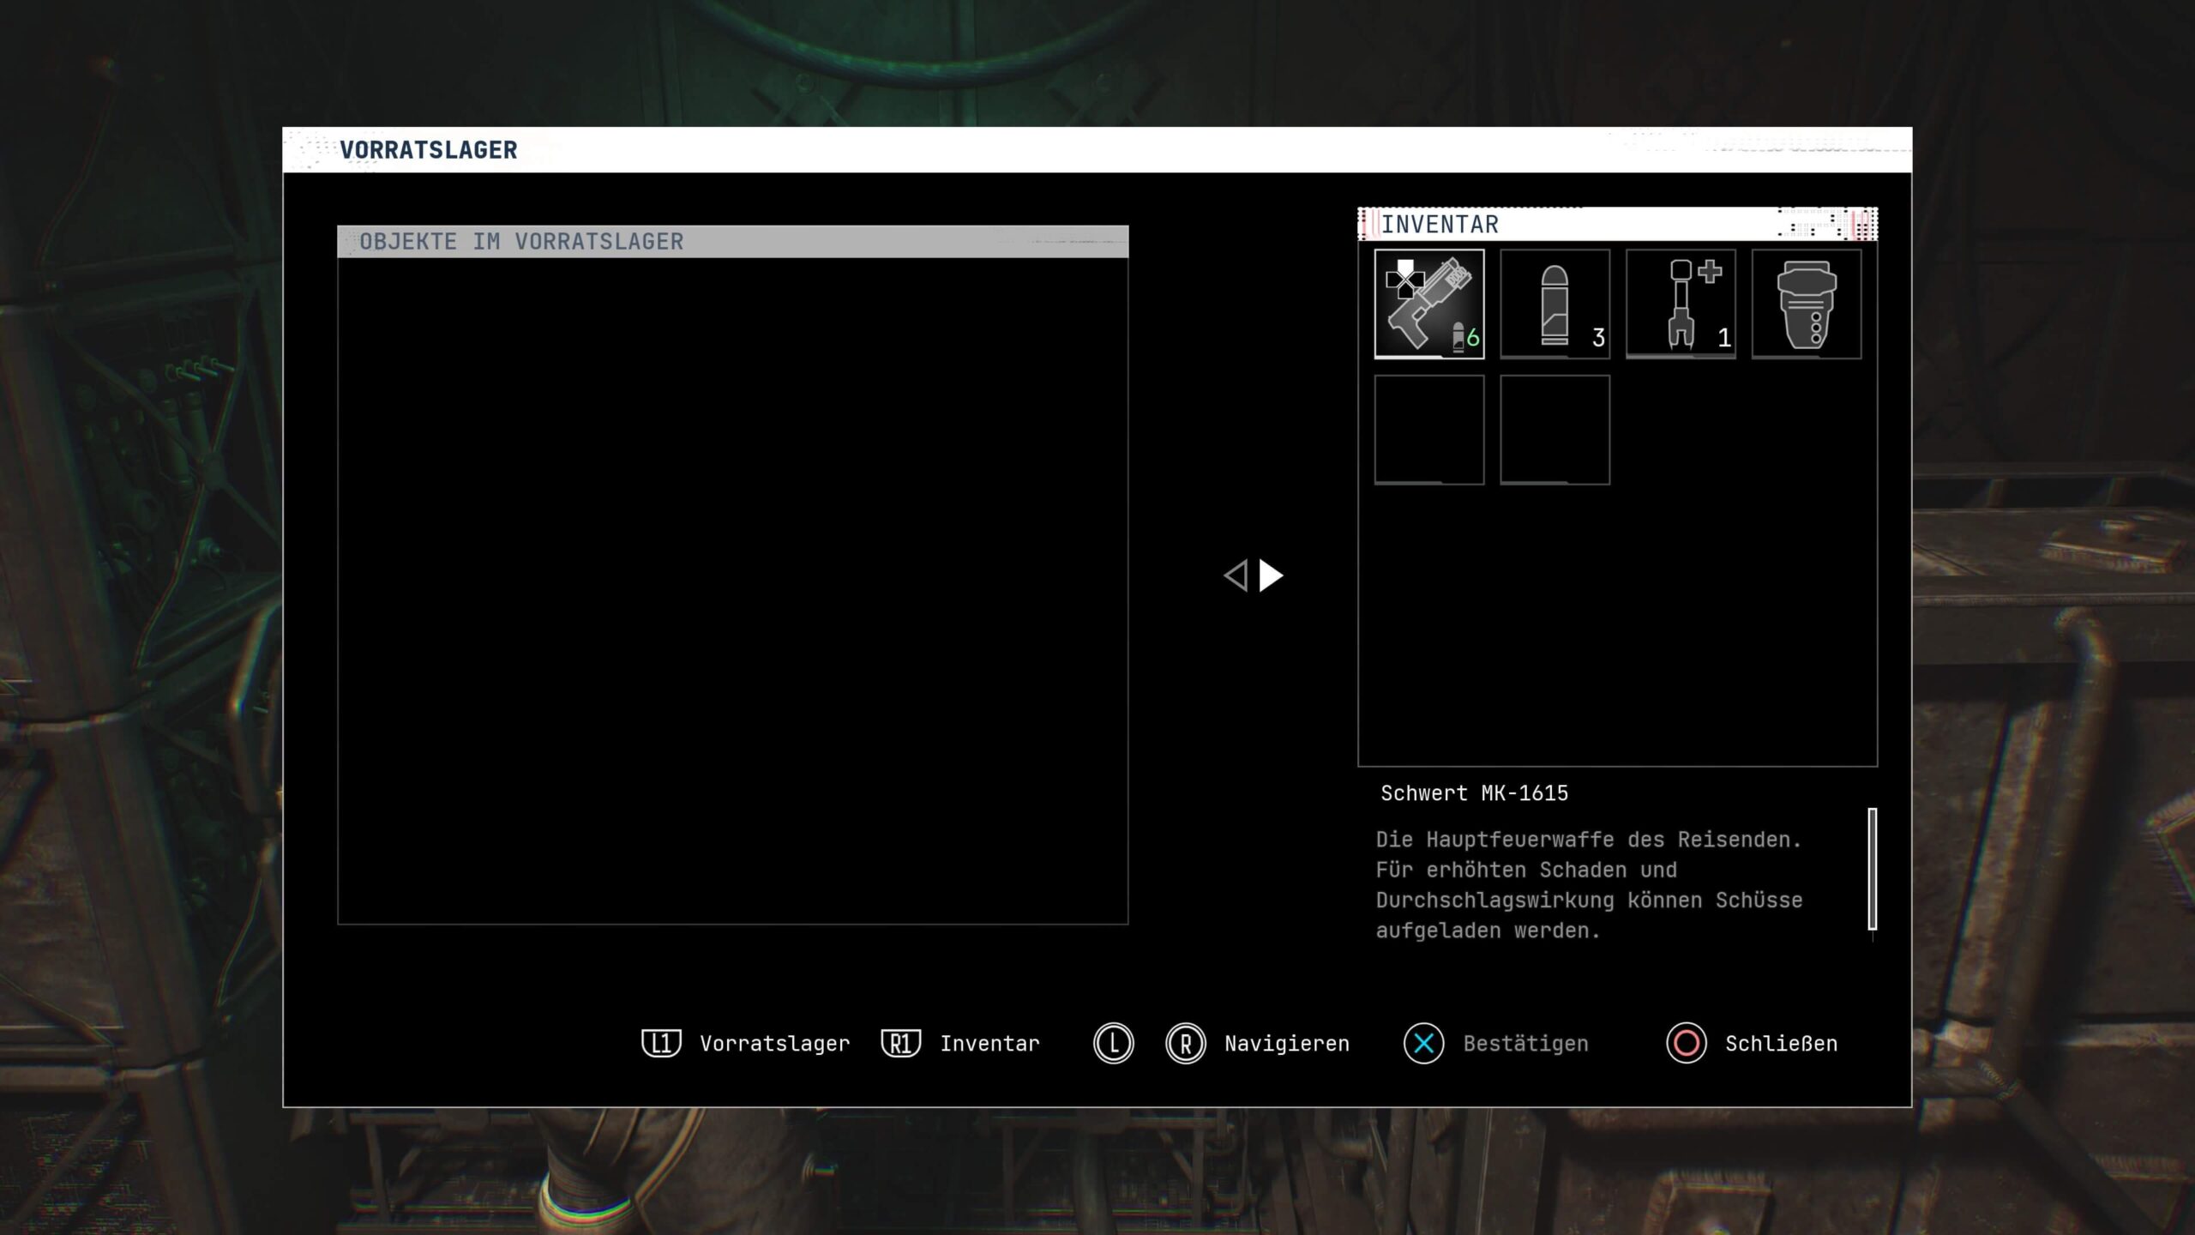The width and height of the screenshot is (2195, 1235).
Task: Select the ammo bullet inventory slot
Action: (1555, 304)
